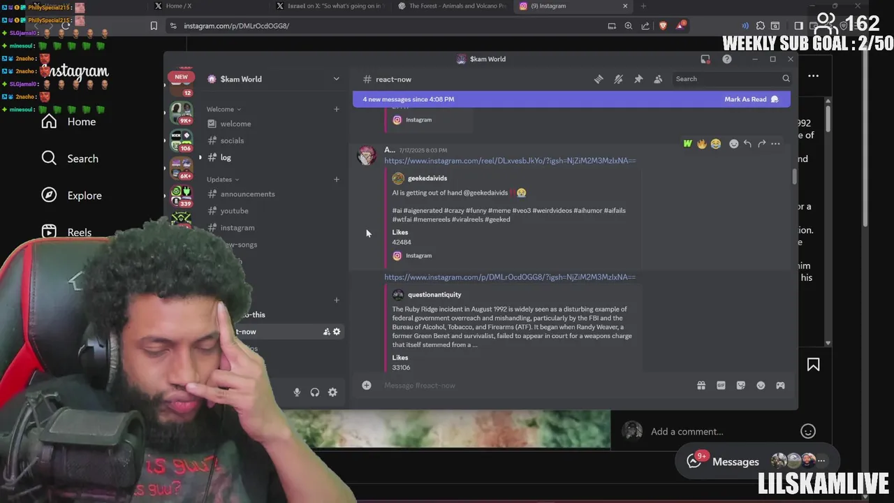
Task: Open Threads icon in Discord channel header
Action: pyautogui.click(x=599, y=79)
